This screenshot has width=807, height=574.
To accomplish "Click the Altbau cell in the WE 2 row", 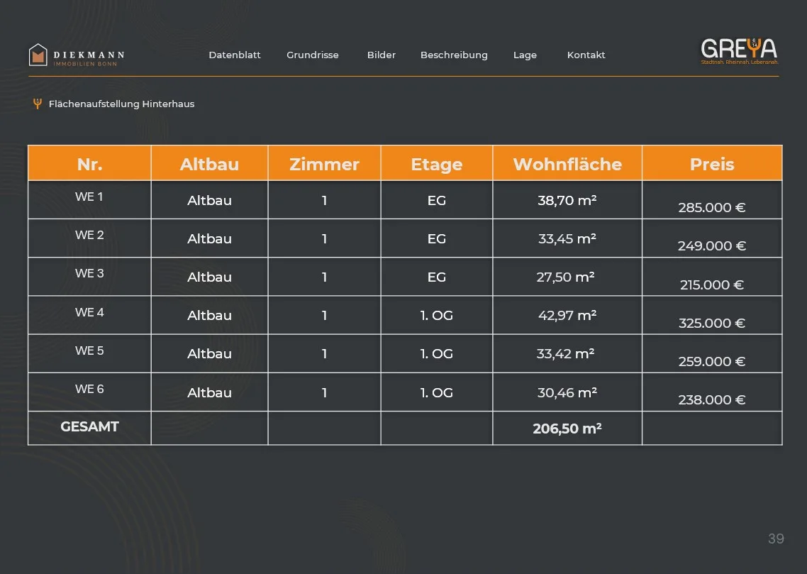I will [x=209, y=239].
